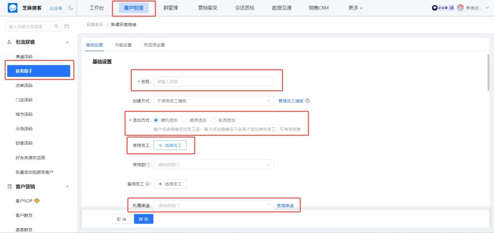Click the 新建获客链接 breadcrumb text
494x233 pixels.
[x=124, y=25]
